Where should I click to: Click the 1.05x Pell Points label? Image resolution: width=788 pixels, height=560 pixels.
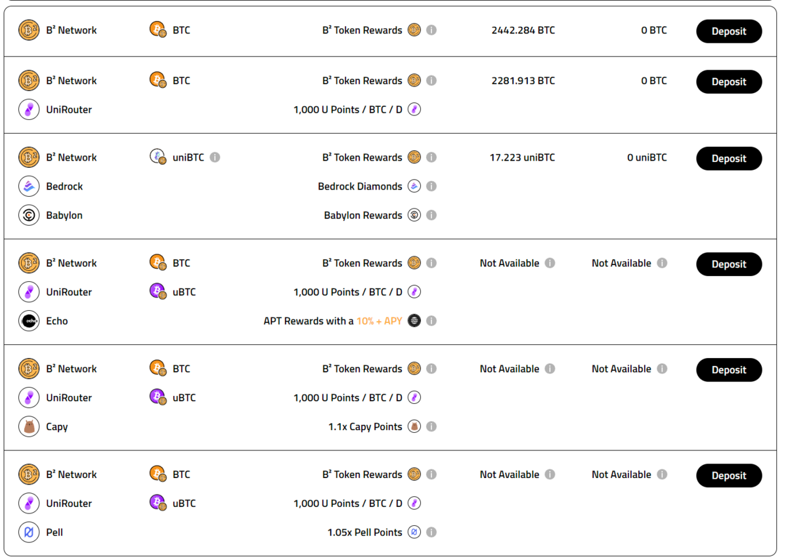(x=365, y=532)
